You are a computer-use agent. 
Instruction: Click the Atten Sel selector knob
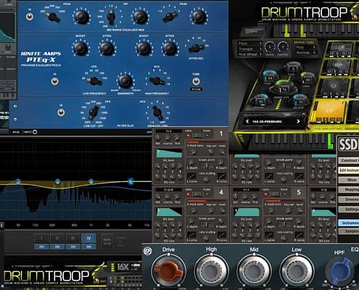pyautogui.click(x=196, y=48)
